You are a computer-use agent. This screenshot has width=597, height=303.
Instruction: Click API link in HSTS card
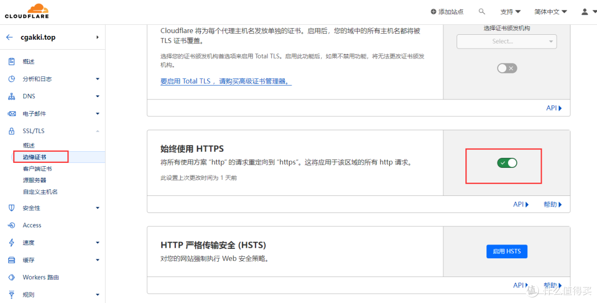point(521,285)
